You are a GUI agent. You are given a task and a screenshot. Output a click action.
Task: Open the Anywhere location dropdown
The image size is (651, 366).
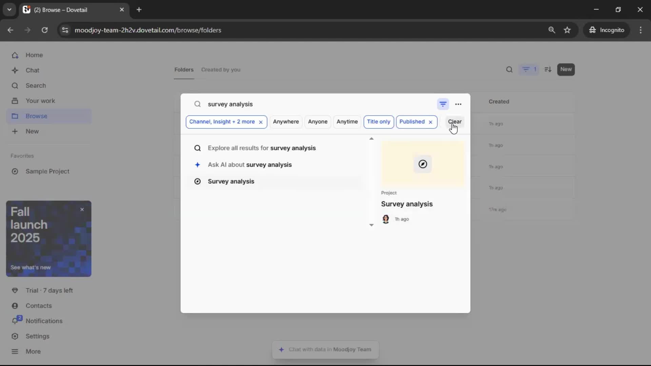coord(286,122)
